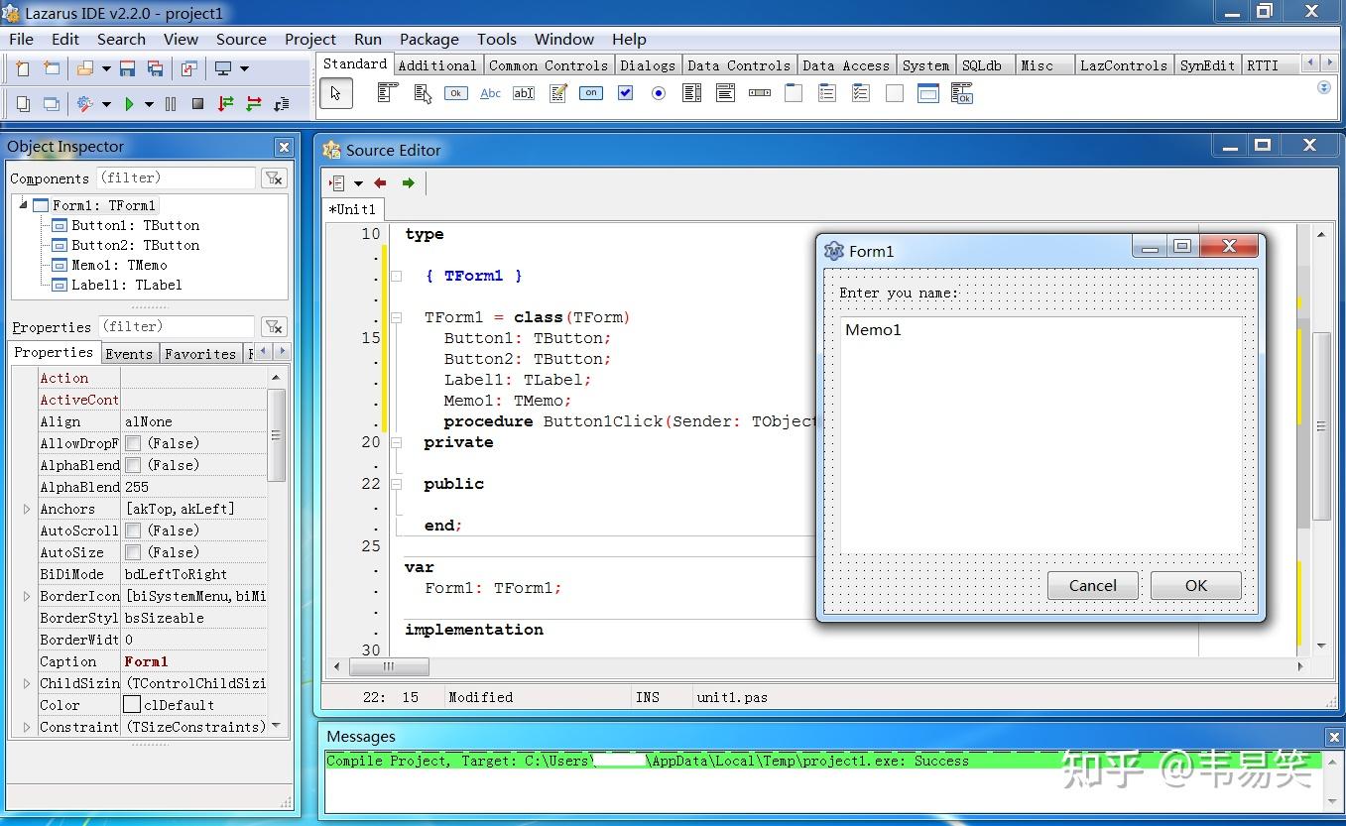Click the Stop program icon

click(x=197, y=104)
